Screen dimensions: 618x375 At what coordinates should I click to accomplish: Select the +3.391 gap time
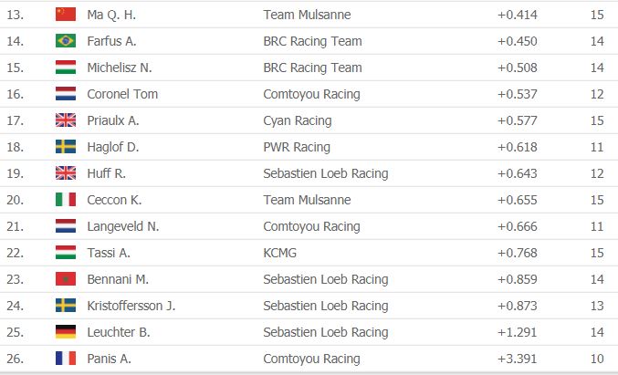517,359
